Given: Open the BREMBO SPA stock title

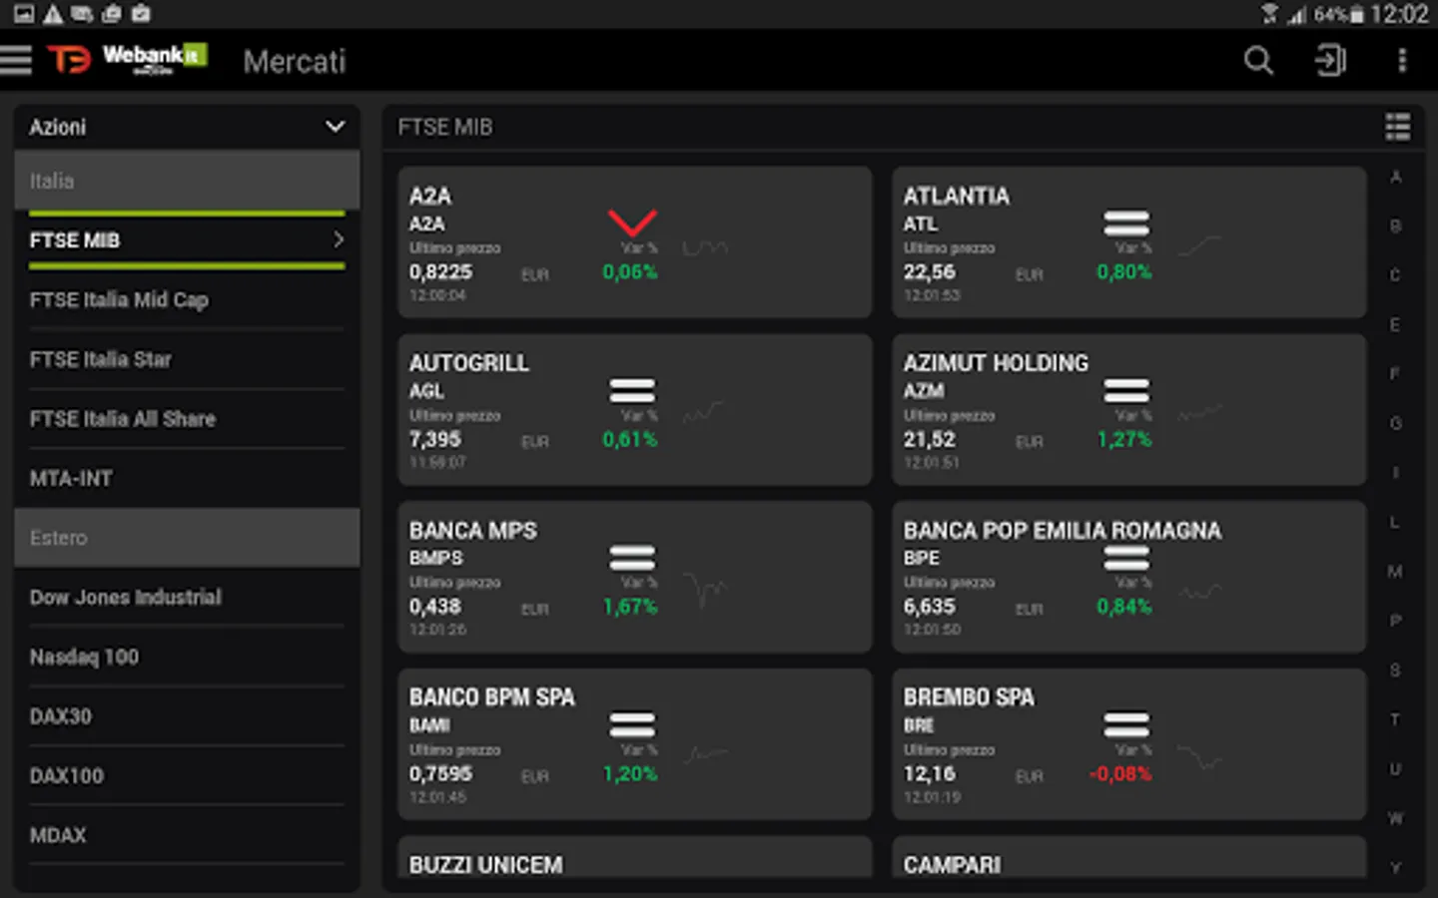Looking at the screenshot, I should click(x=969, y=697).
